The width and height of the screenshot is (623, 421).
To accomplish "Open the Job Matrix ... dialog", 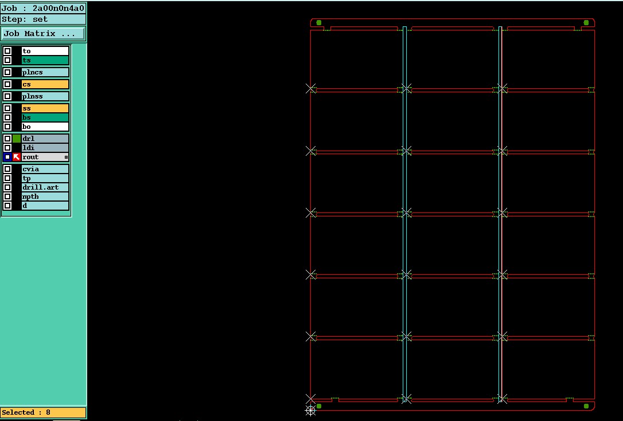I will tap(43, 33).
